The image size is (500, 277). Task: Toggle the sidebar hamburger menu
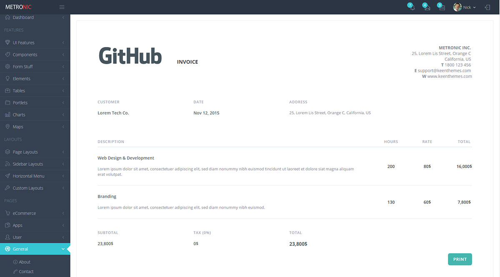(62, 7)
